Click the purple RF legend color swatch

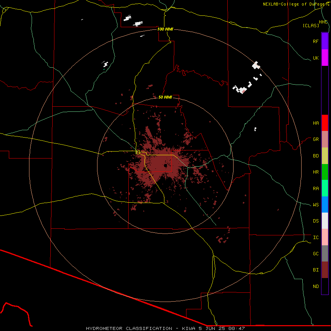click(325, 41)
